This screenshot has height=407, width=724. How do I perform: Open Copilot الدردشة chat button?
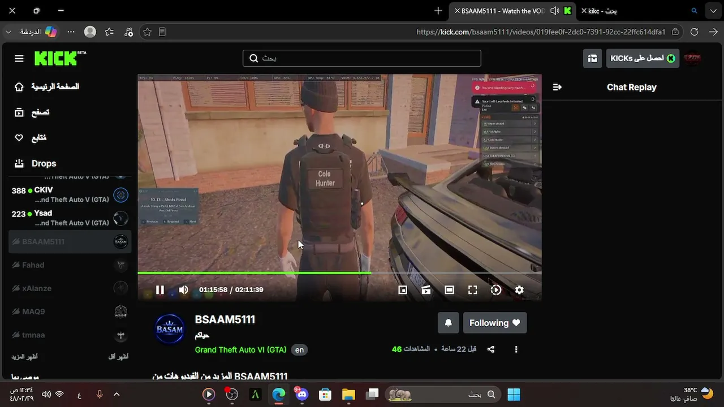click(38, 32)
